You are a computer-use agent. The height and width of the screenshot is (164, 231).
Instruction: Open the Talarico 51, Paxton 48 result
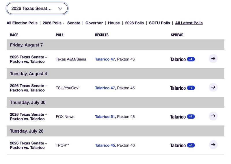115,117
